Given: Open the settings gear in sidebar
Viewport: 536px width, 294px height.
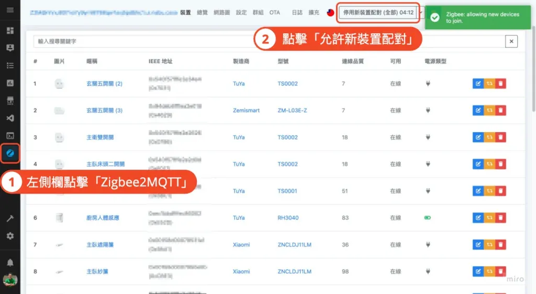Looking at the screenshot, I should pos(10,236).
